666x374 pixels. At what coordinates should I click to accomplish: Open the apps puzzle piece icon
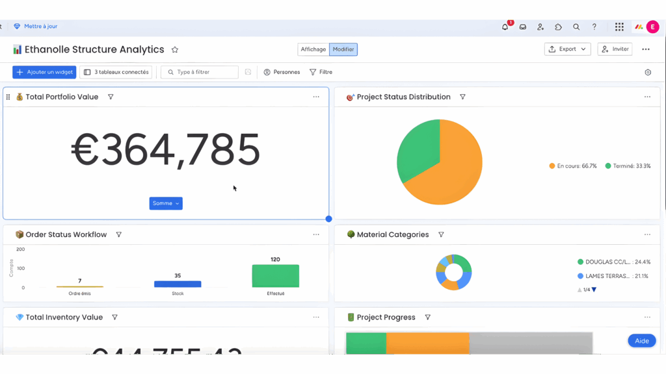558,27
